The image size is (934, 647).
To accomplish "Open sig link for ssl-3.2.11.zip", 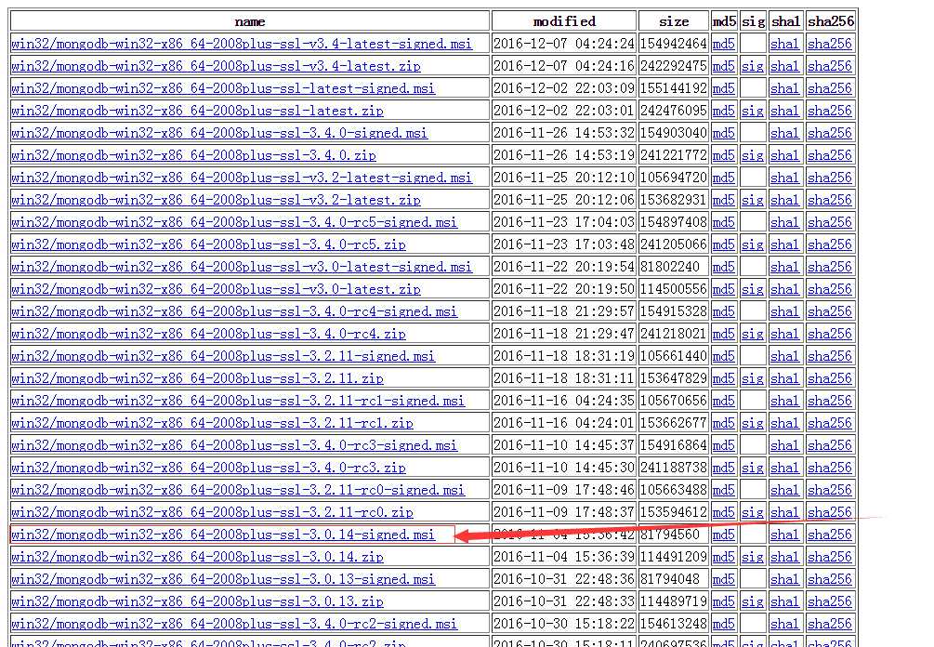I will 753,379.
